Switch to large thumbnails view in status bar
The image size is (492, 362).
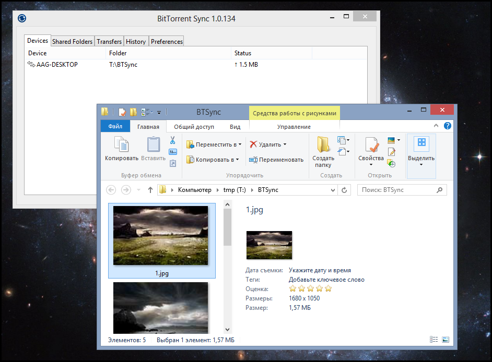click(x=446, y=340)
